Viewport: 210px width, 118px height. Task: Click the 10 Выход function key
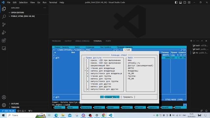pos(179,108)
